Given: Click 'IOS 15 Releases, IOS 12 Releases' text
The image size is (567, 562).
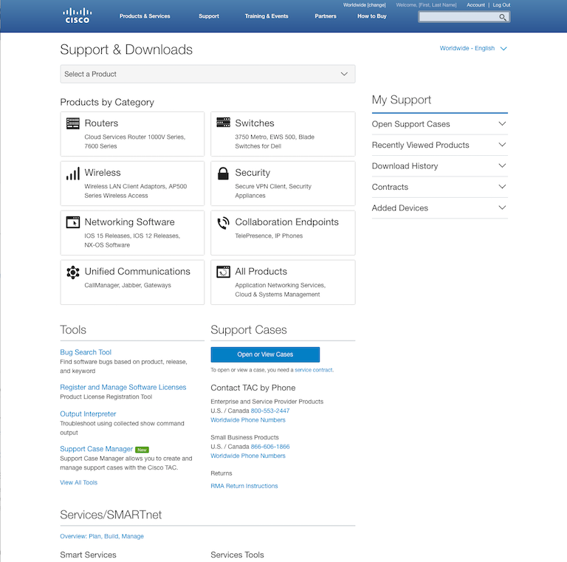Looking at the screenshot, I should [x=131, y=236].
